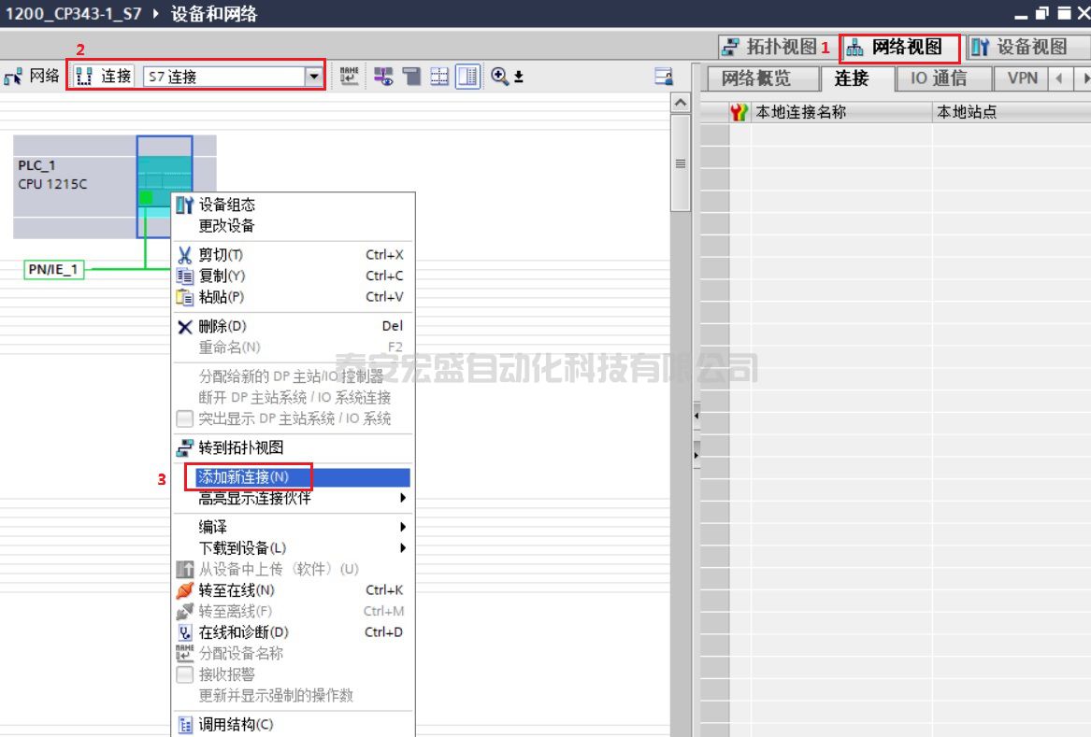Click the zoom magnifier icon in toolbar
Viewport: 1091px width, 737px height.
click(500, 77)
